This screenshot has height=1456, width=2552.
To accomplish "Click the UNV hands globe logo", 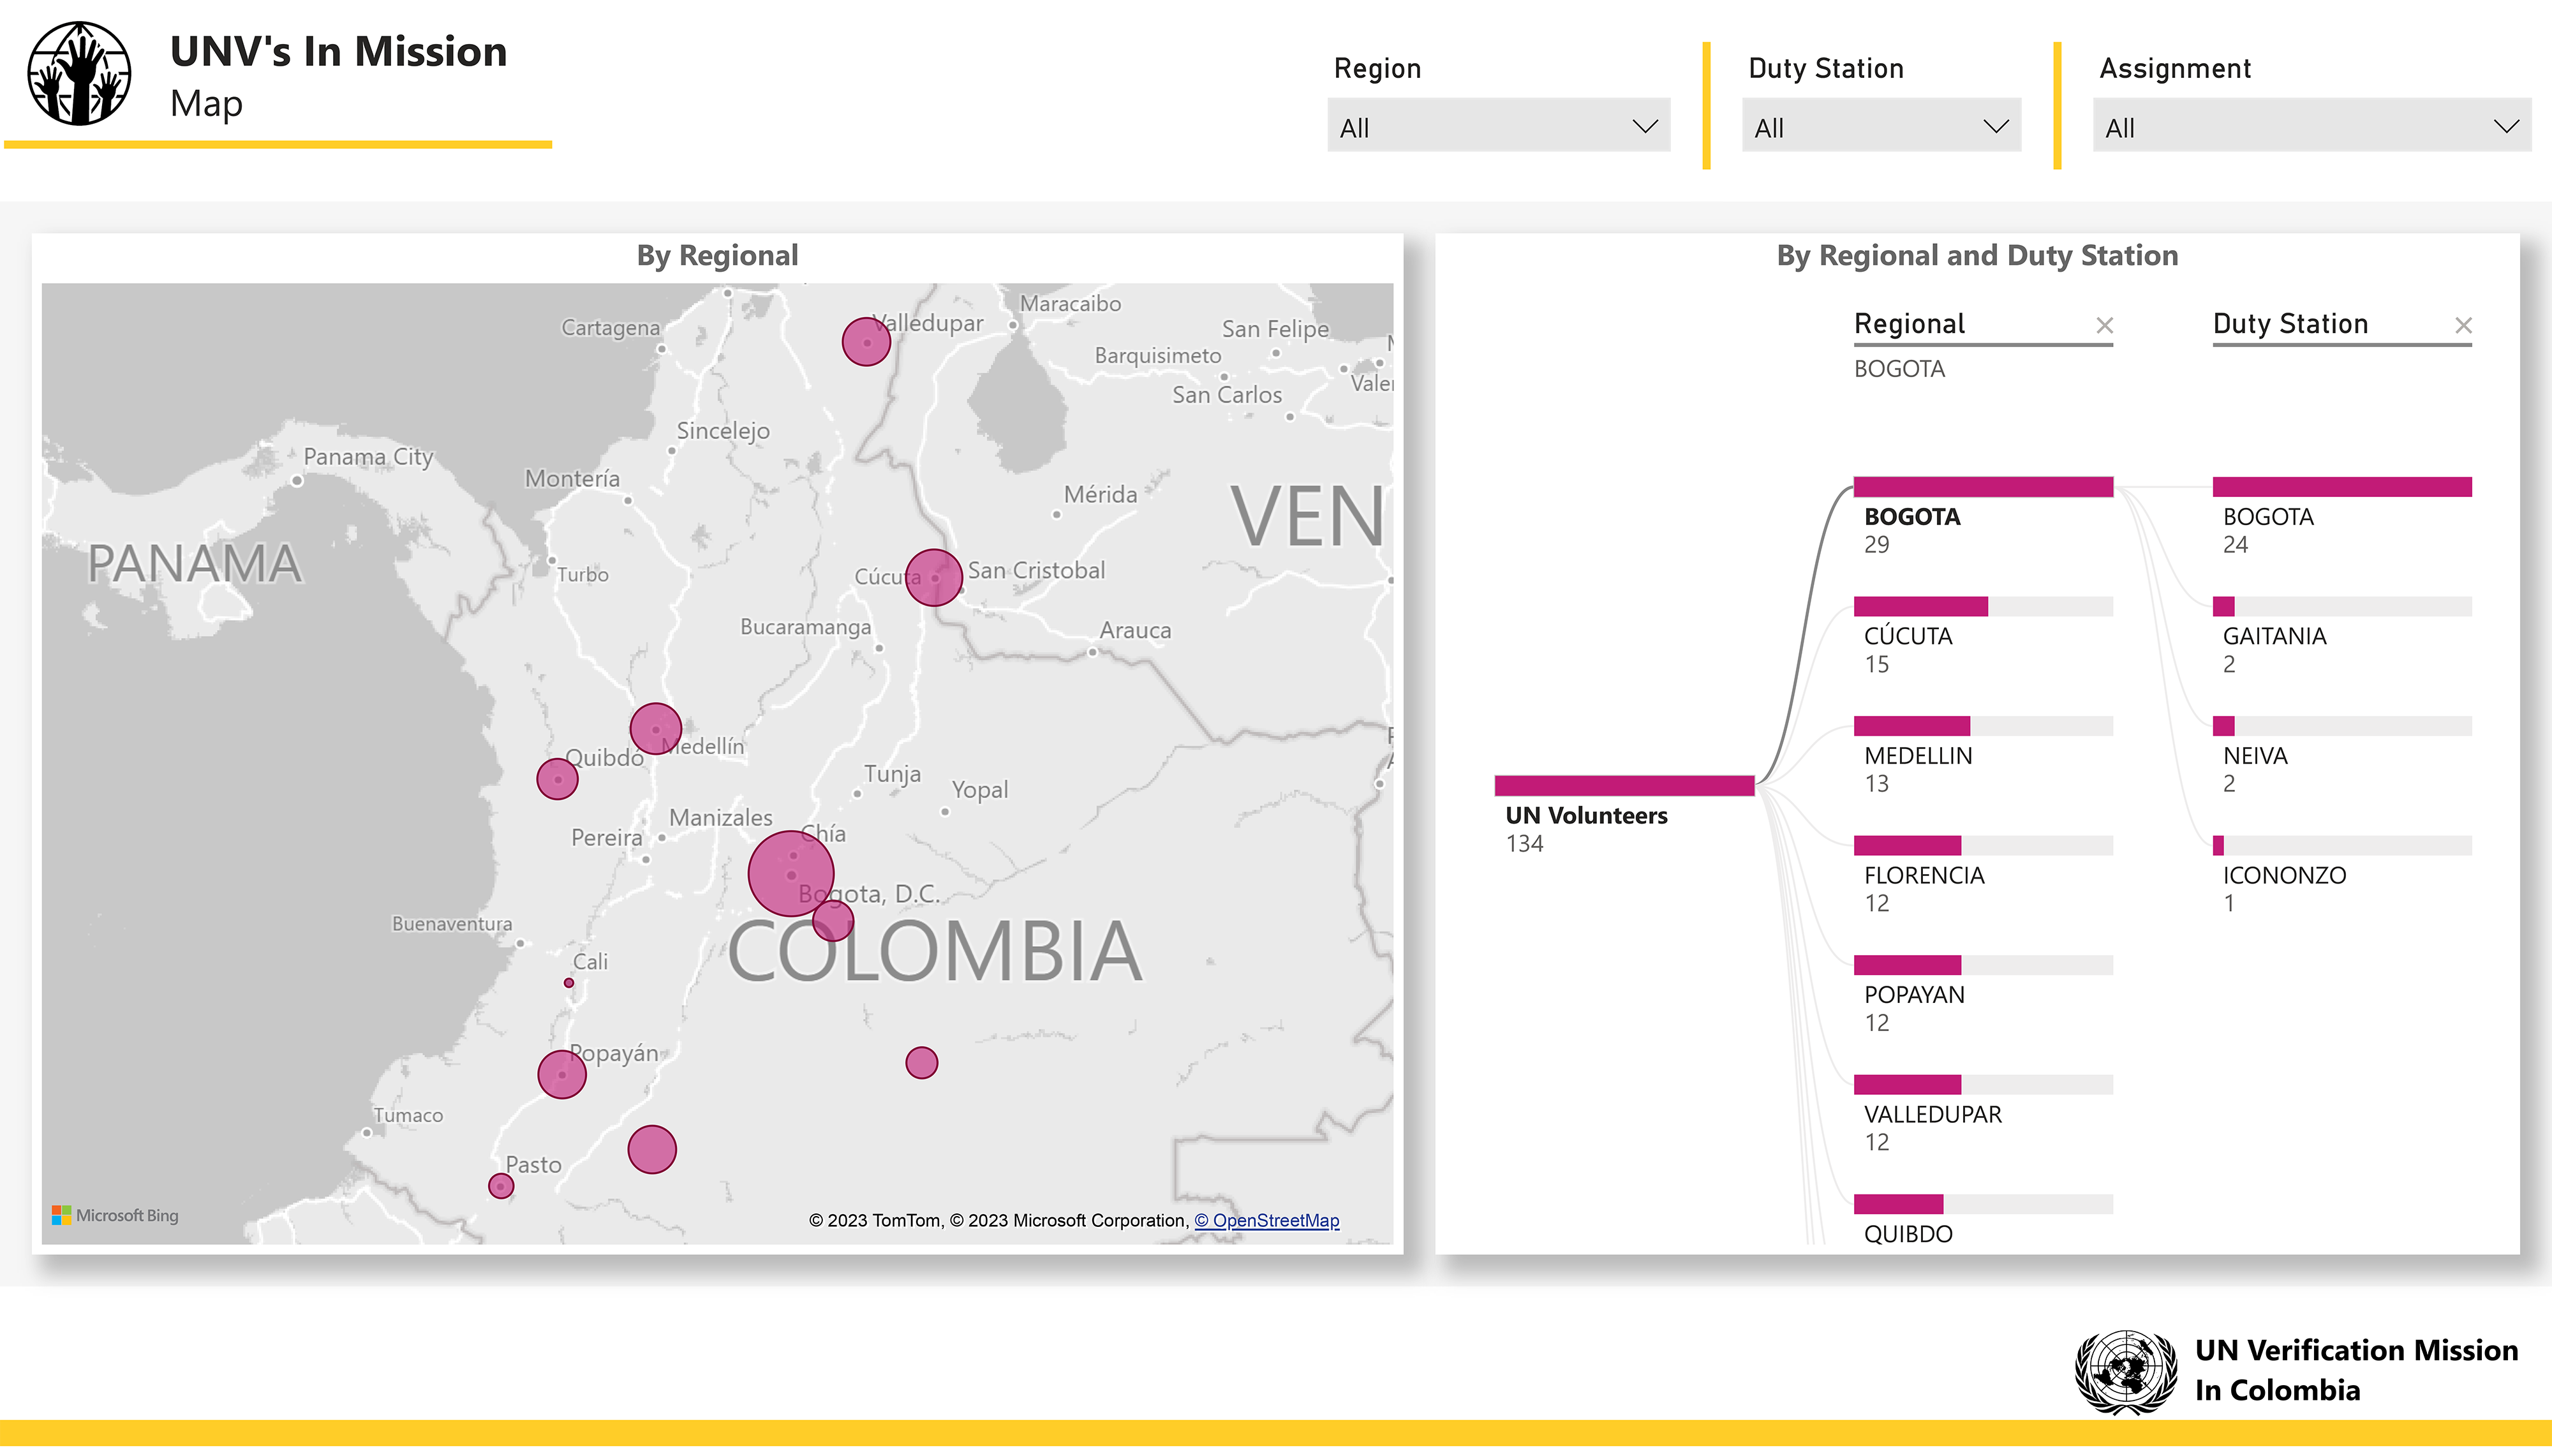I will (79, 74).
